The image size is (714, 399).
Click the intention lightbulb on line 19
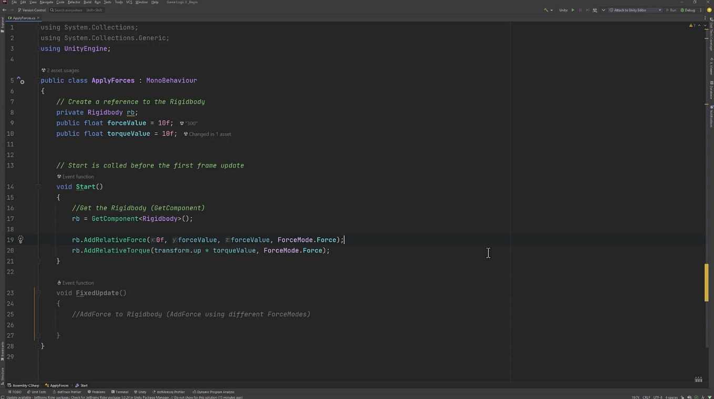coord(20,240)
